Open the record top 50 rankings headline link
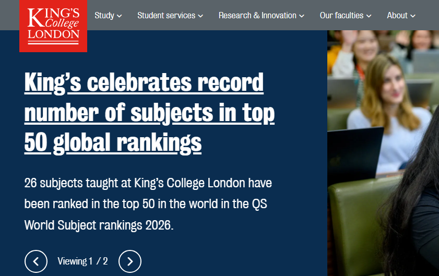 tap(149, 113)
